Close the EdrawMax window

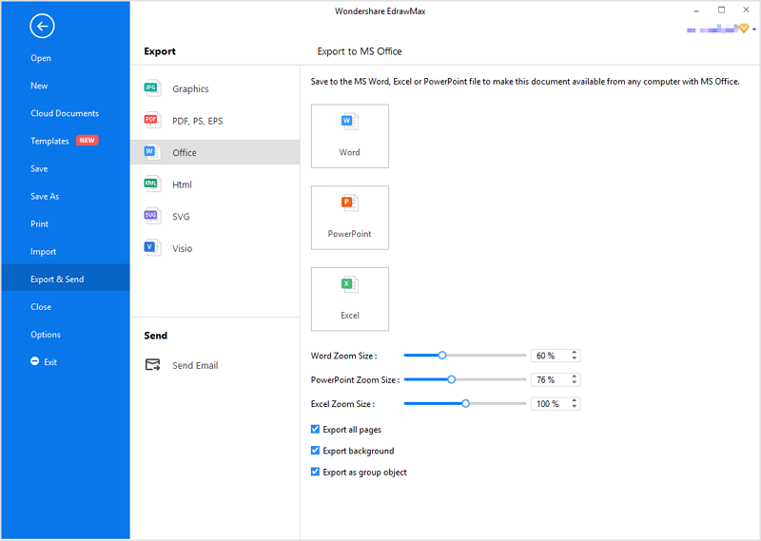[746, 10]
